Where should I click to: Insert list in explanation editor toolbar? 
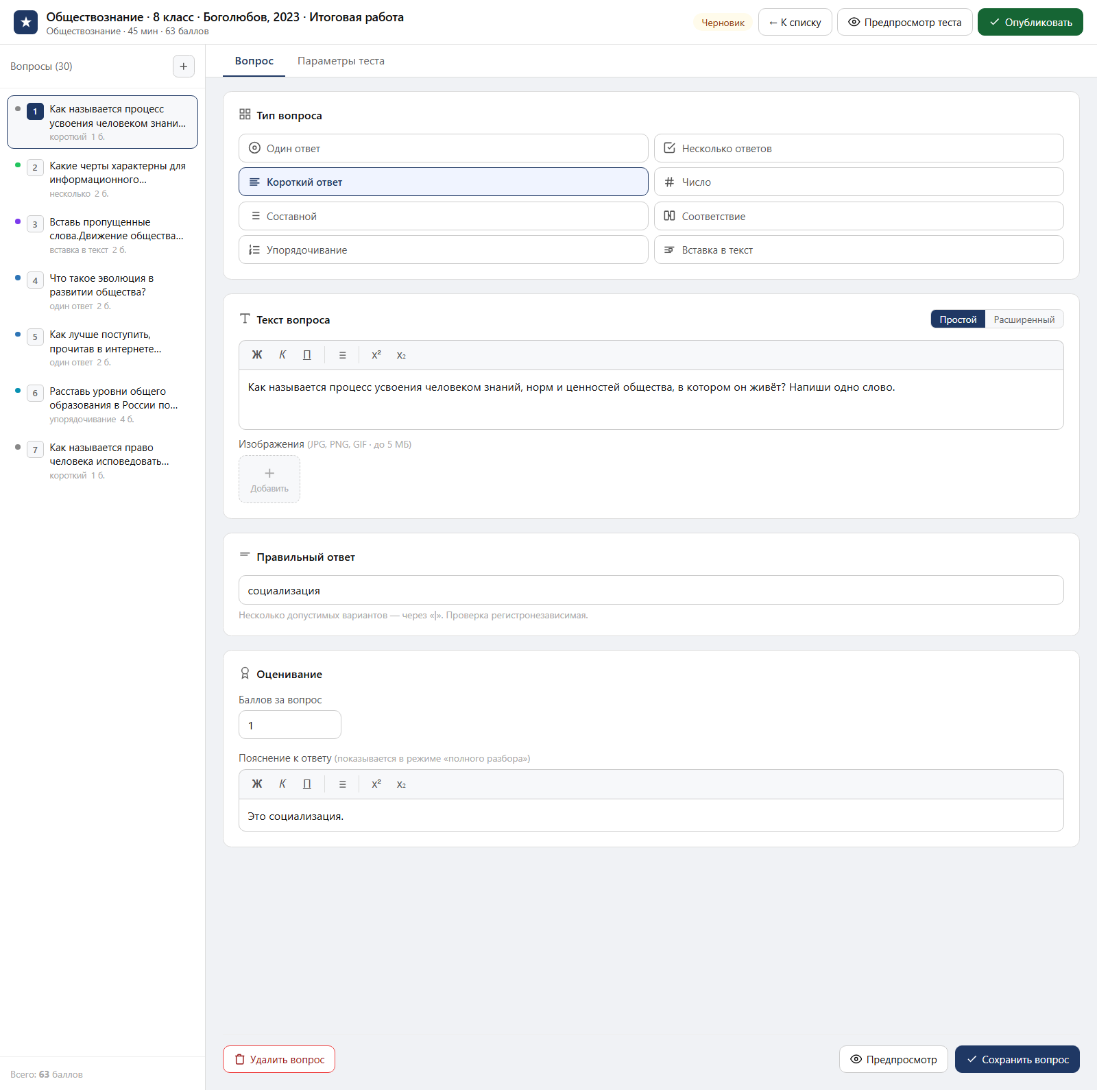click(343, 784)
